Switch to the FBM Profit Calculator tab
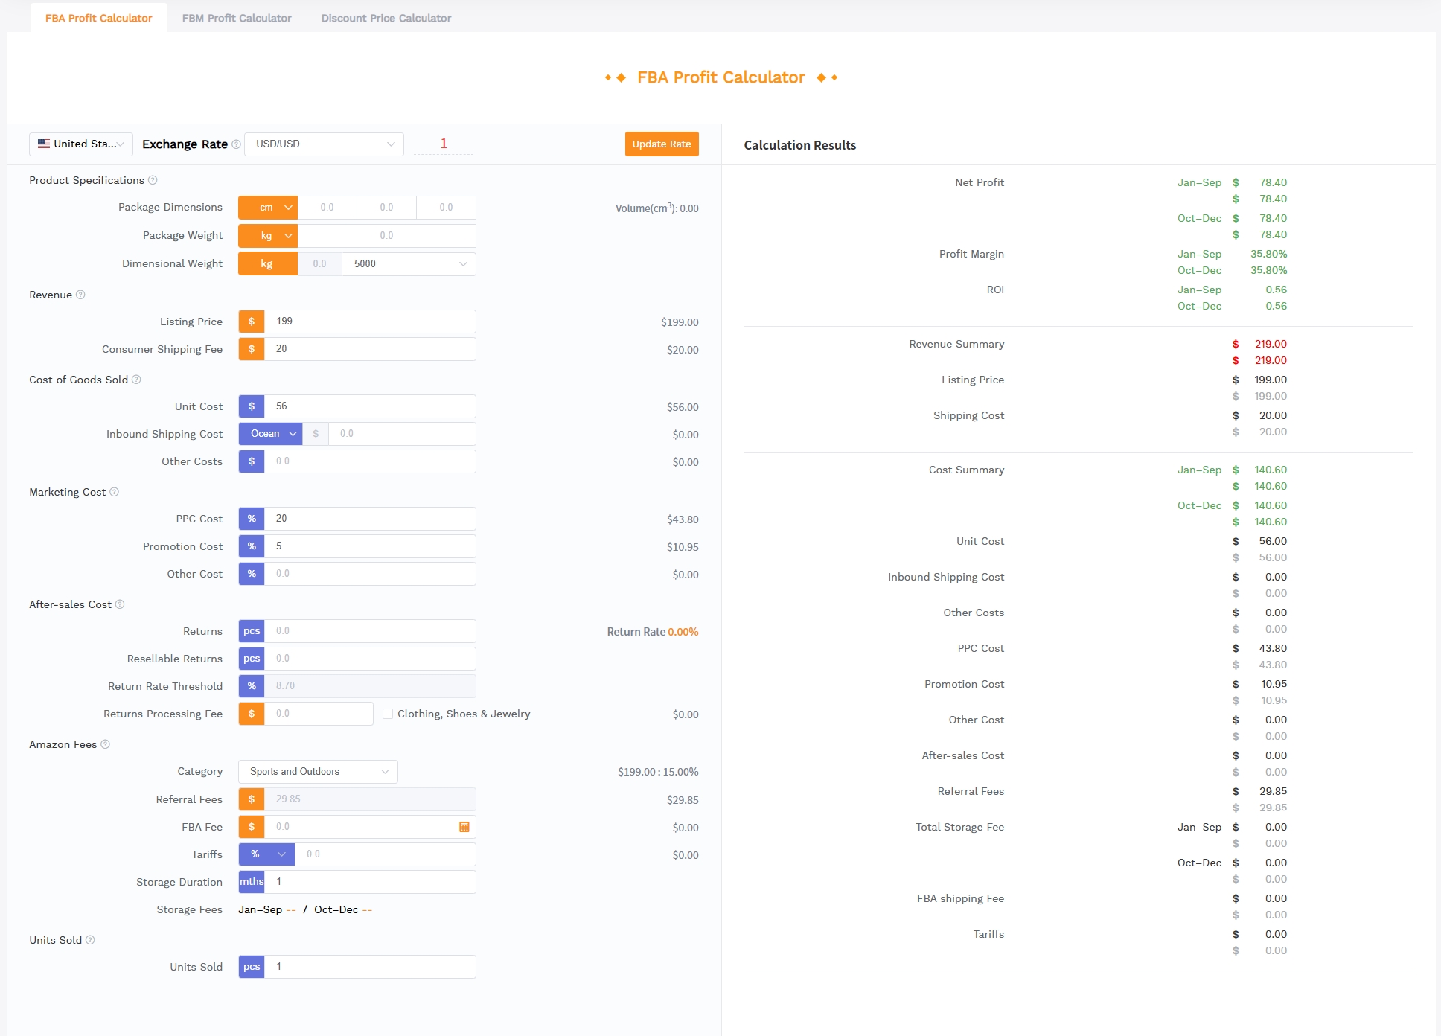Screen dimensions: 1441x1036 (x=237, y=18)
